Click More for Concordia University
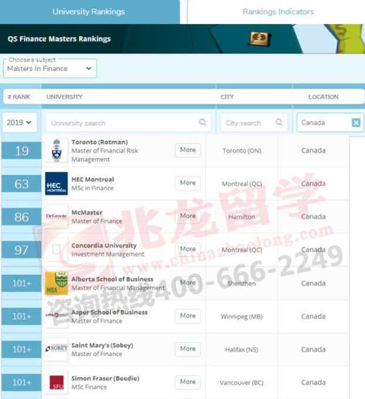This screenshot has width=365, height=399. click(187, 249)
